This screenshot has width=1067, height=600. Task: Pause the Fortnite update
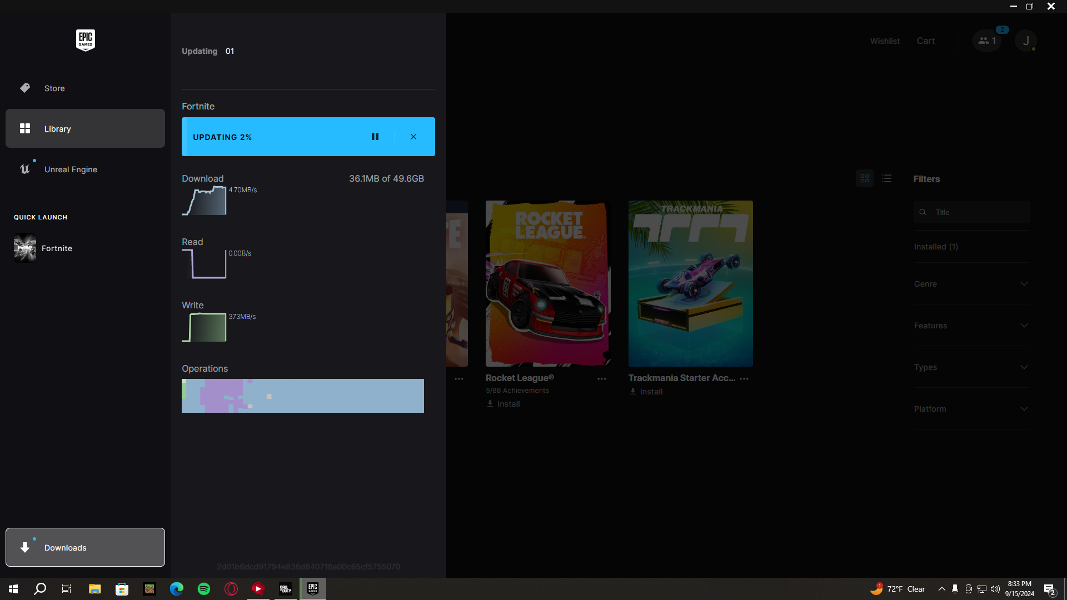(375, 137)
